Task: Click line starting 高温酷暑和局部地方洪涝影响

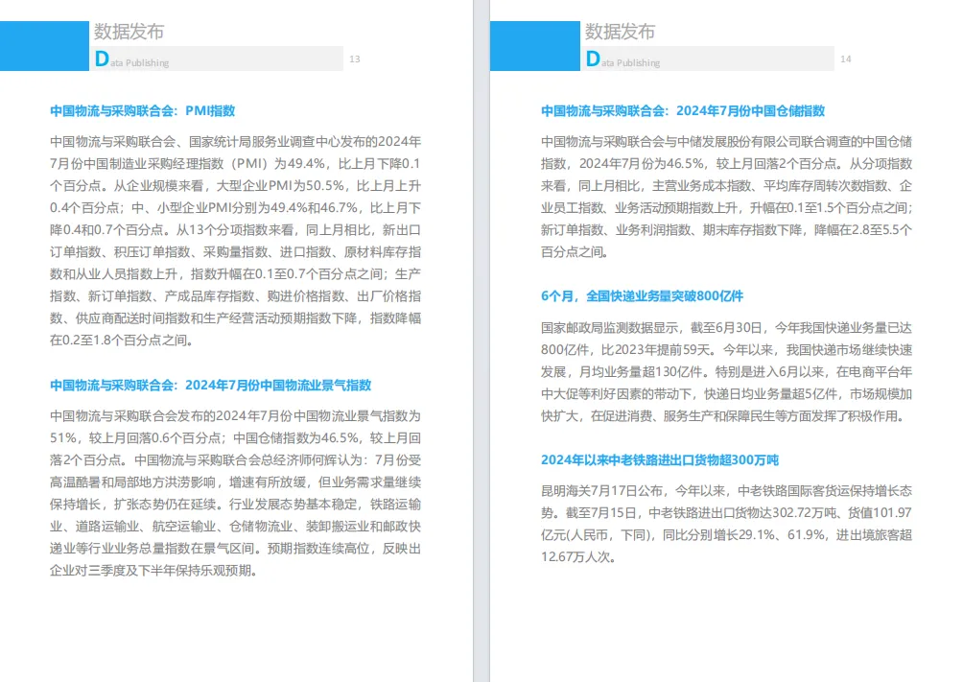Action: click(235, 482)
